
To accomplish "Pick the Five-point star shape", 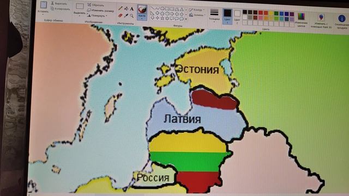I will 163,19.
